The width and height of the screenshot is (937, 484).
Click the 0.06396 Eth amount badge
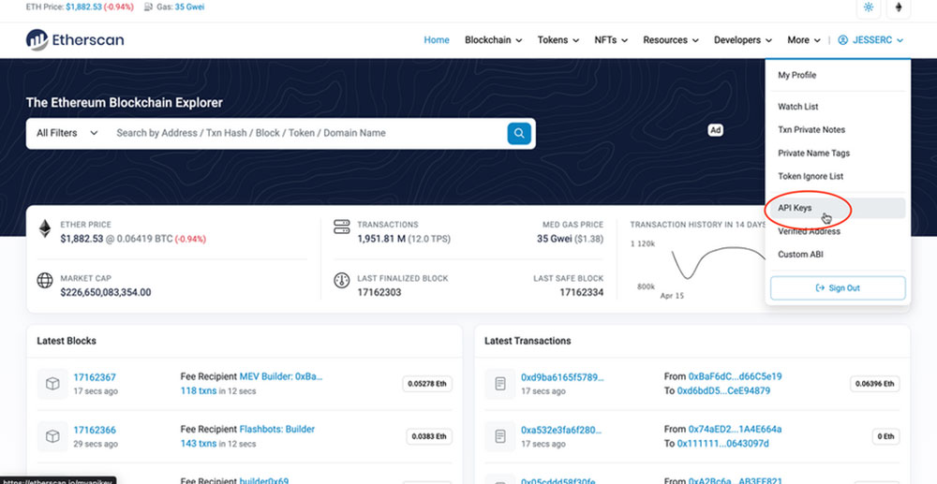point(875,384)
